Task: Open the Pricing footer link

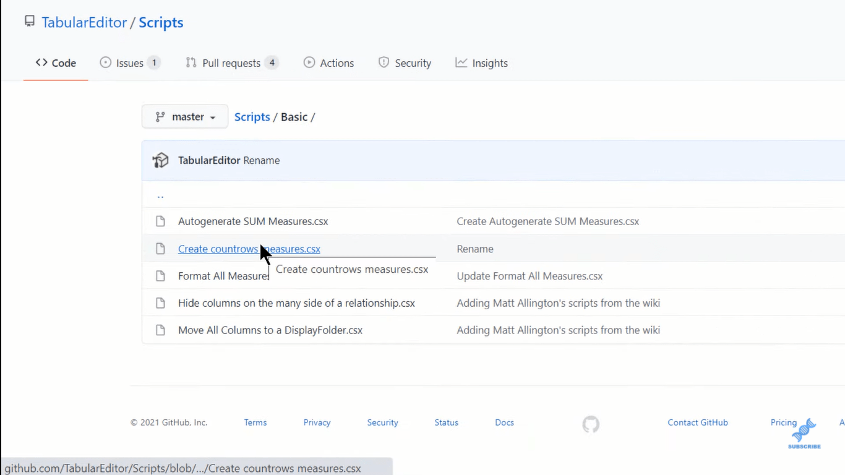Action: 784,422
